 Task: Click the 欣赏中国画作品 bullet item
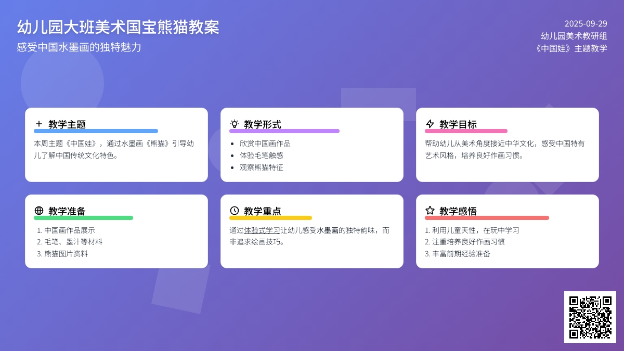265,144
